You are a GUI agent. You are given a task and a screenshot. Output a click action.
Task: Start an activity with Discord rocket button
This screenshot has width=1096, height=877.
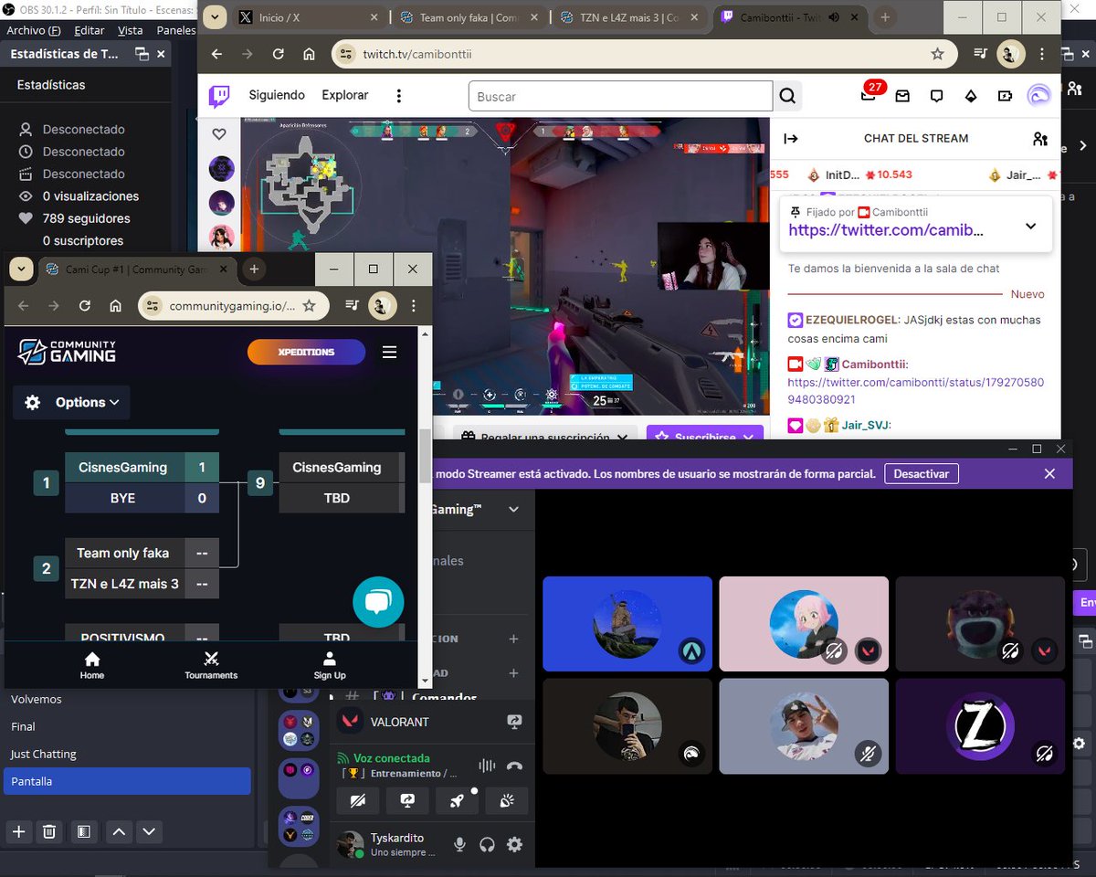point(457,799)
